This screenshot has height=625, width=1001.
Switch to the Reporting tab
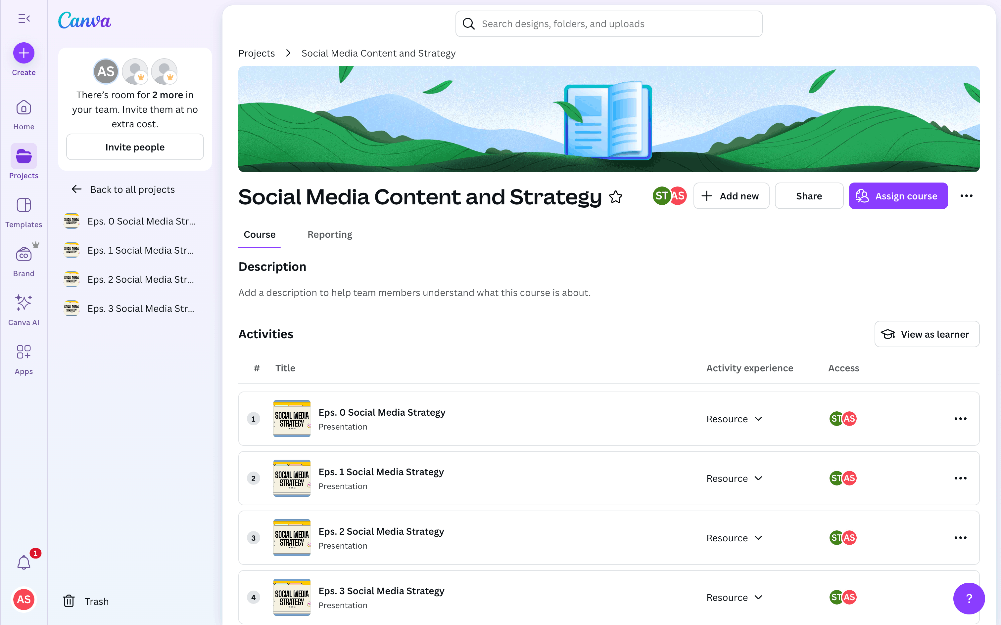(x=330, y=234)
